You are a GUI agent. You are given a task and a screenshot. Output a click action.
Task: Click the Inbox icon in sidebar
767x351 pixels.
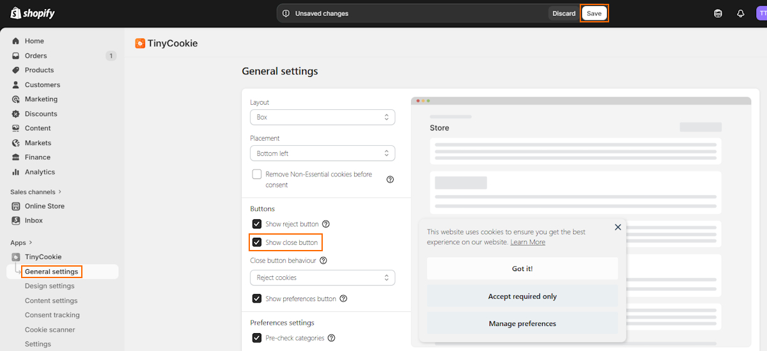pyautogui.click(x=16, y=221)
